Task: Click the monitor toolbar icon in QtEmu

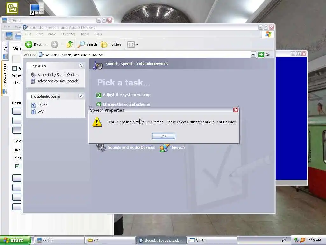Action: [x=9, y=36]
